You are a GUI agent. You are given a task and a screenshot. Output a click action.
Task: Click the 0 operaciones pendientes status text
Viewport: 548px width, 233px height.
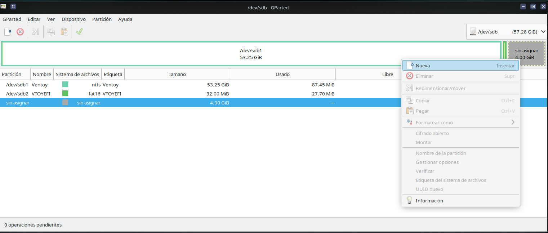click(33, 225)
